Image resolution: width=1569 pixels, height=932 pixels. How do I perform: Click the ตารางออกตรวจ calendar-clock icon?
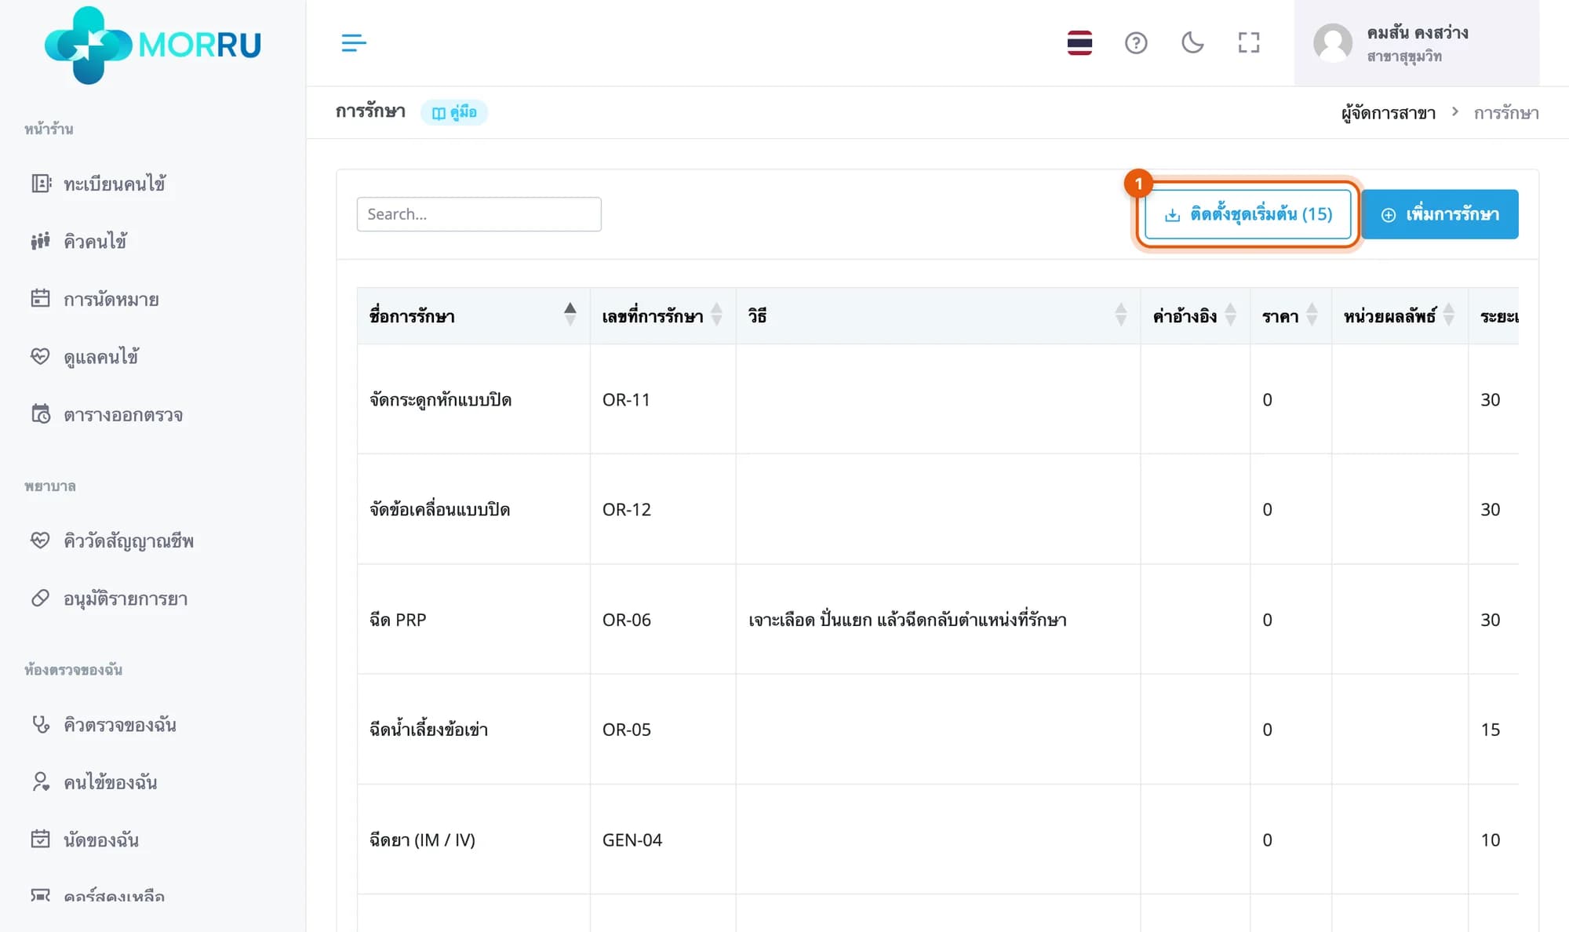tap(41, 414)
